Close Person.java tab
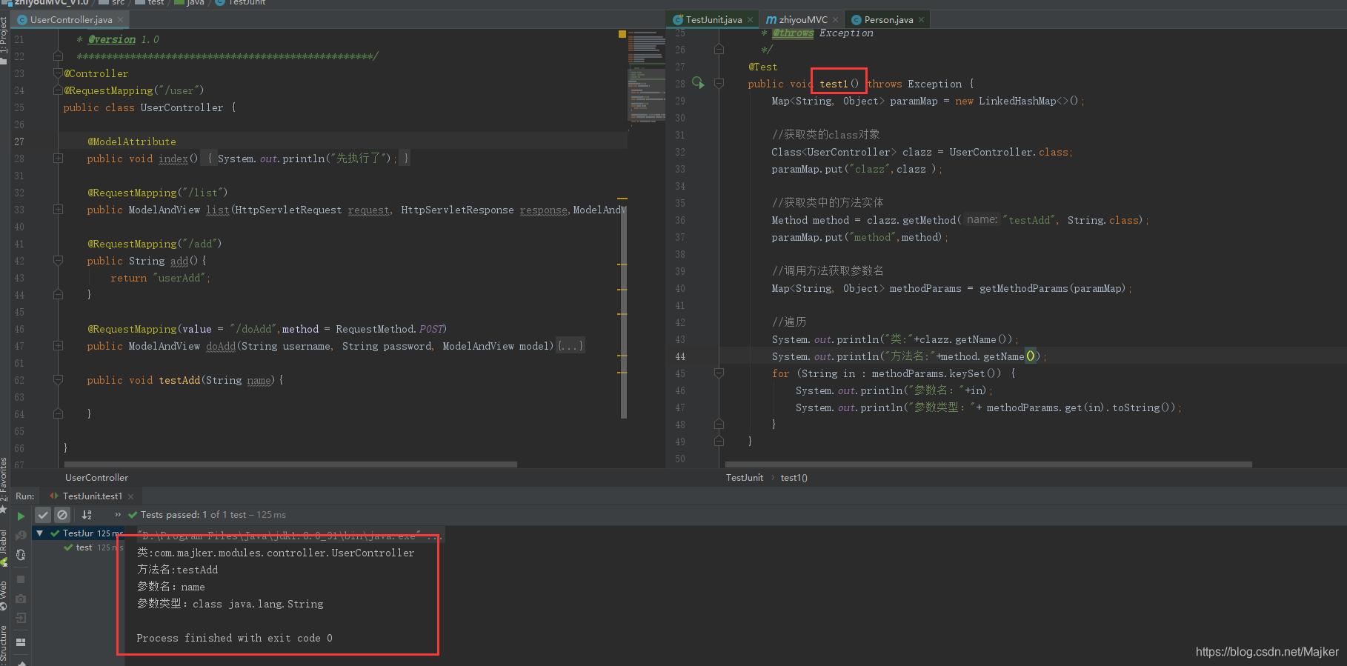Image resolution: width=1347 pixels, height=666 pixels. coord(921,20)
